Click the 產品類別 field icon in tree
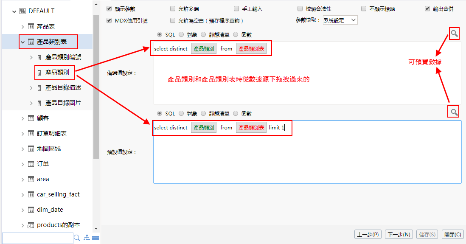The width and height of the screenshot is (466, 244). (39, 73)
